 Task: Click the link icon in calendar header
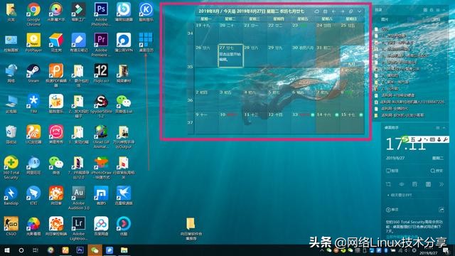point(350,11)
